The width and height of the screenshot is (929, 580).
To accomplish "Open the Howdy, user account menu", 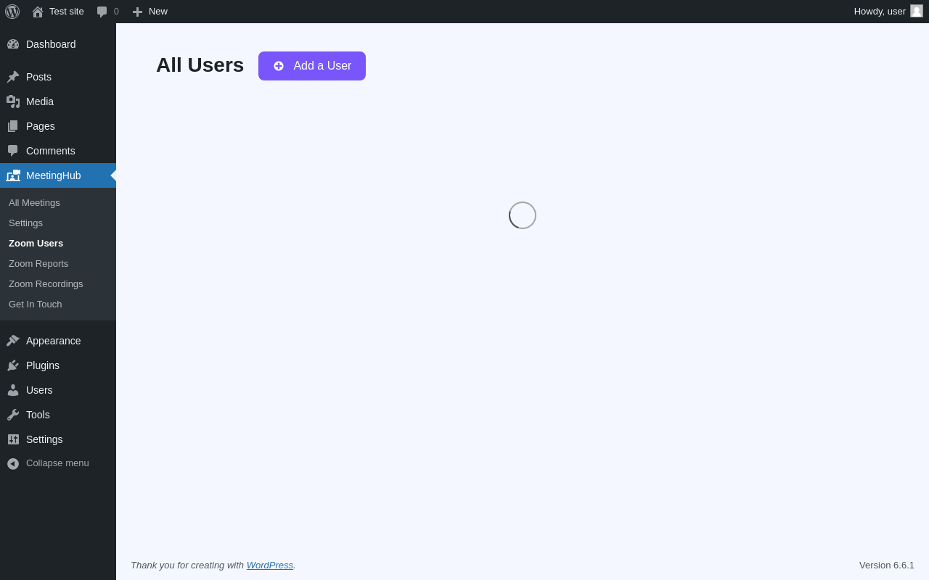I will pyautogui.click(x=888, y=12).
